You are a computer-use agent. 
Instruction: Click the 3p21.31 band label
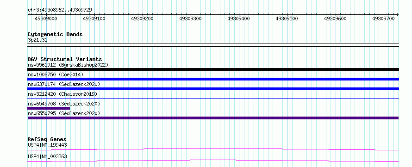tap(37, 40)
